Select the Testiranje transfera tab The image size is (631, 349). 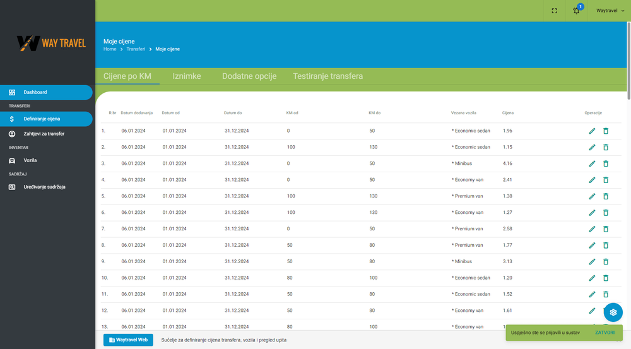[x=327, y=76]
